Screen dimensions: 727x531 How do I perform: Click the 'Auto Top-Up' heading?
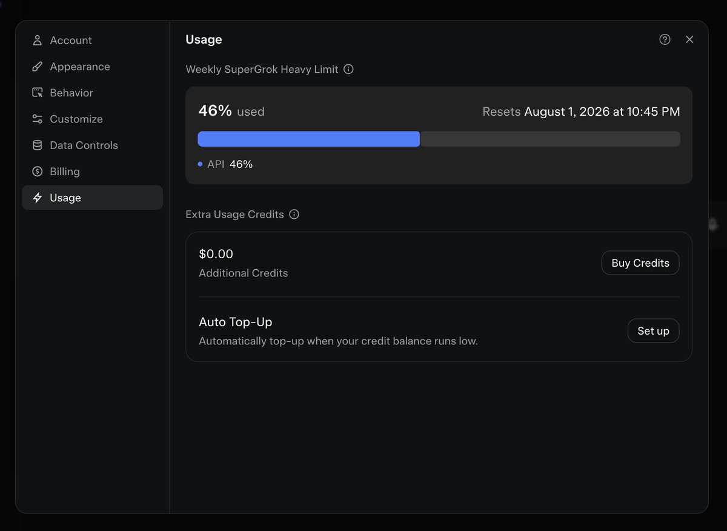(236, 322)
